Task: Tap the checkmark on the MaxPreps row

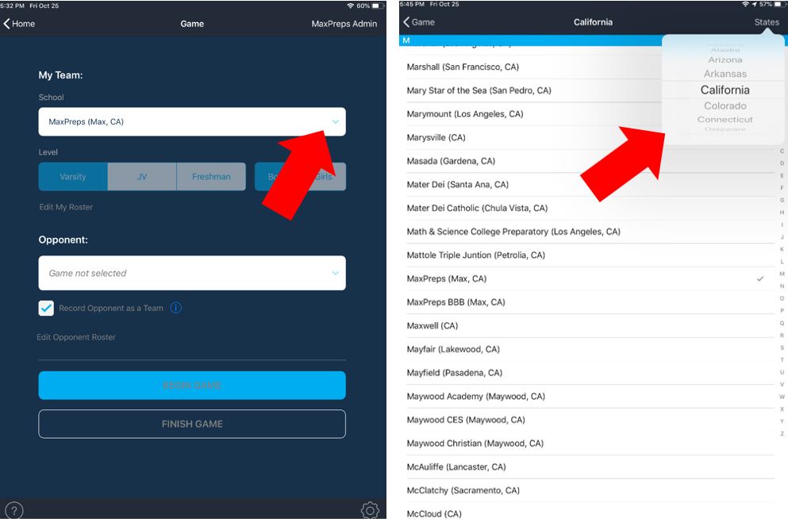Action: tap(760, 278)
